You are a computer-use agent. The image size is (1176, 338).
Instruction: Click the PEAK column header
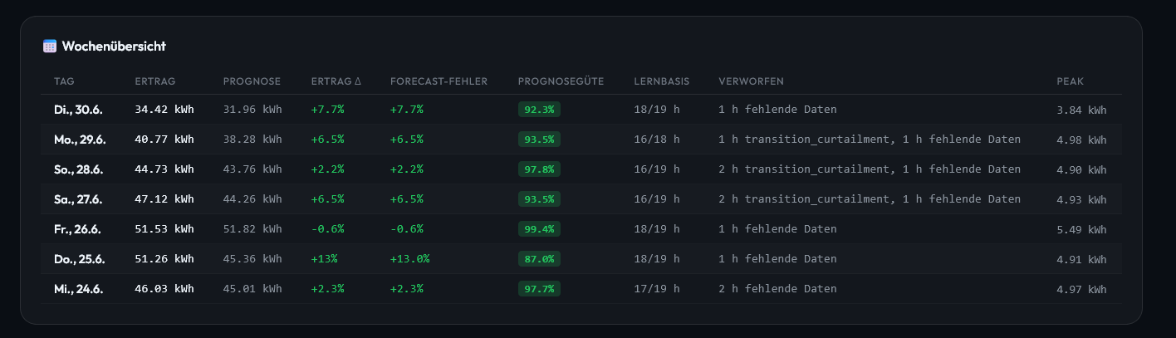[1071, 81]
